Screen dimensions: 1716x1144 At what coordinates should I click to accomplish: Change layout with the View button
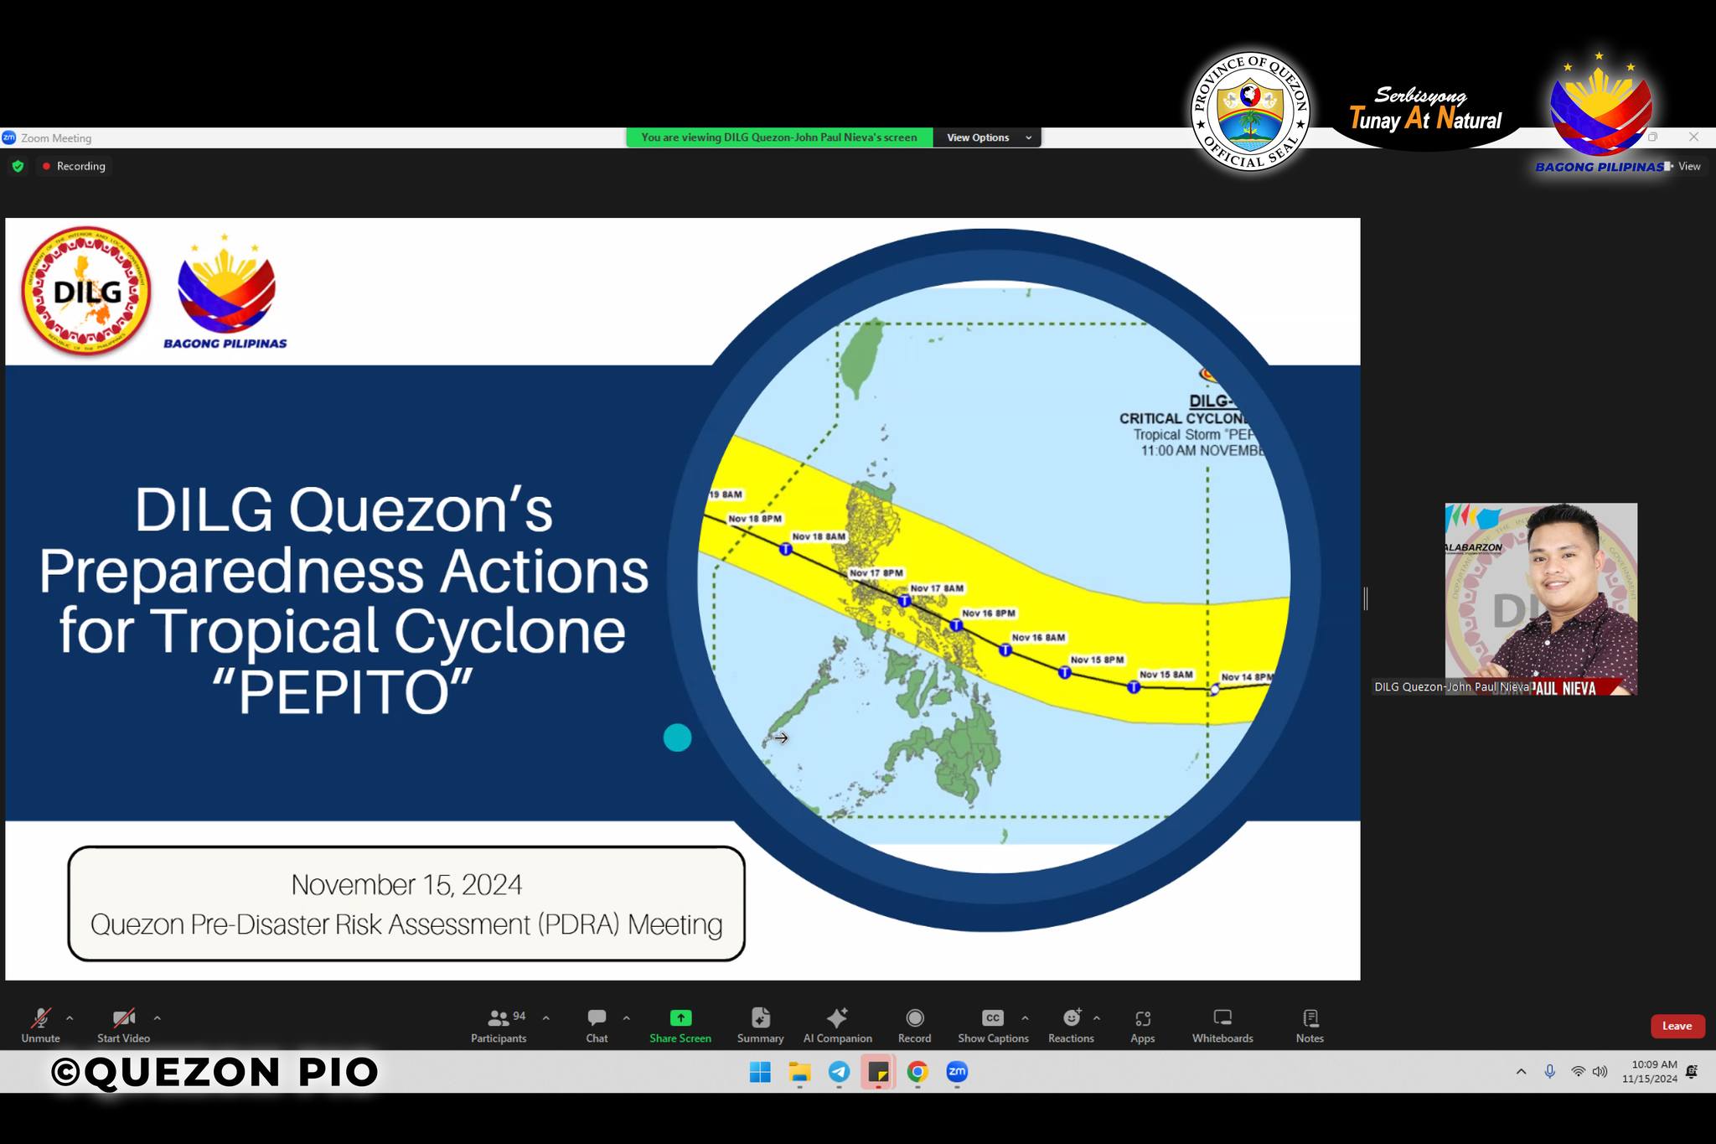[x=1683, y=166]
